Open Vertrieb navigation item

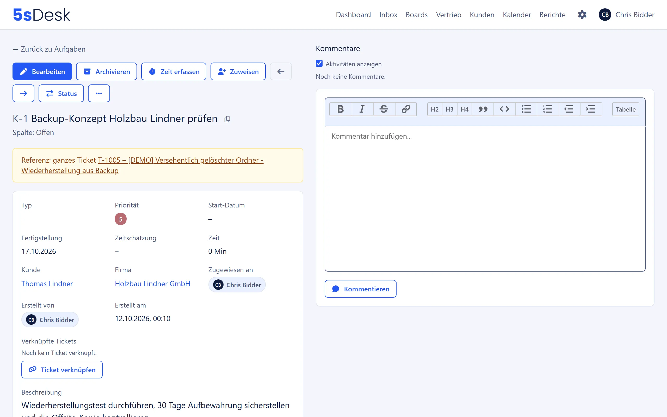(x=448, y=15)
